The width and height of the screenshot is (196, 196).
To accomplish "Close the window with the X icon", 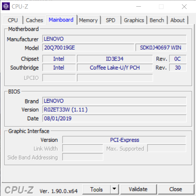I will (x=184, y=7).
